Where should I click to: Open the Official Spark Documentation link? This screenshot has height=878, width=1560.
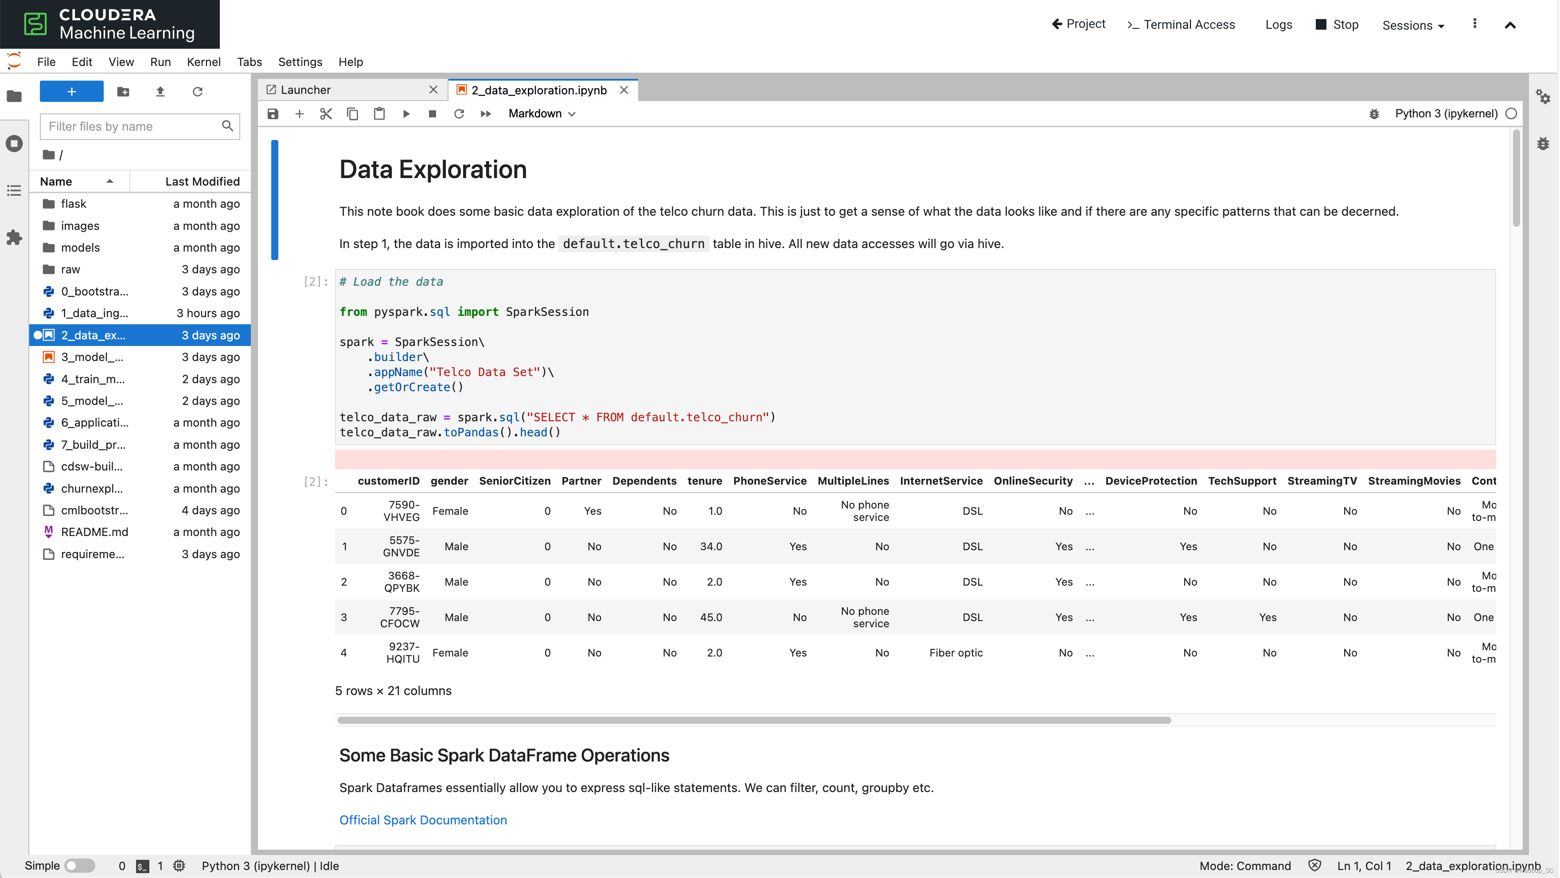click(423, 820)
